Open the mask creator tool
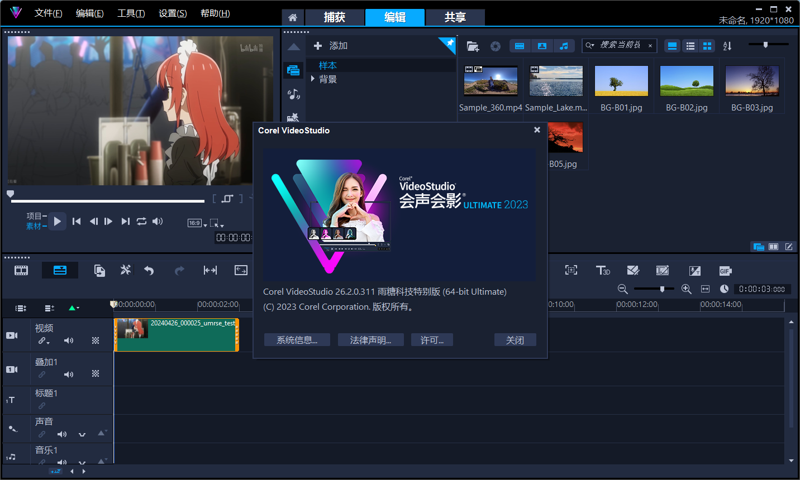This screenshot has width=800, height=480. pyautogui.click(x=633, y=271)
